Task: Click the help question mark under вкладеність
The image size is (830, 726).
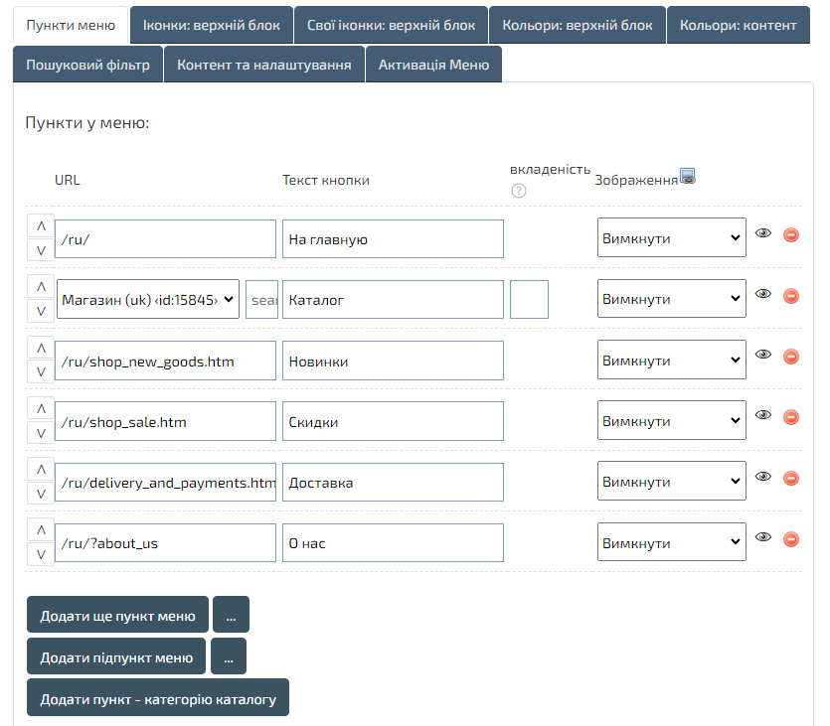Action: [519, 191]
